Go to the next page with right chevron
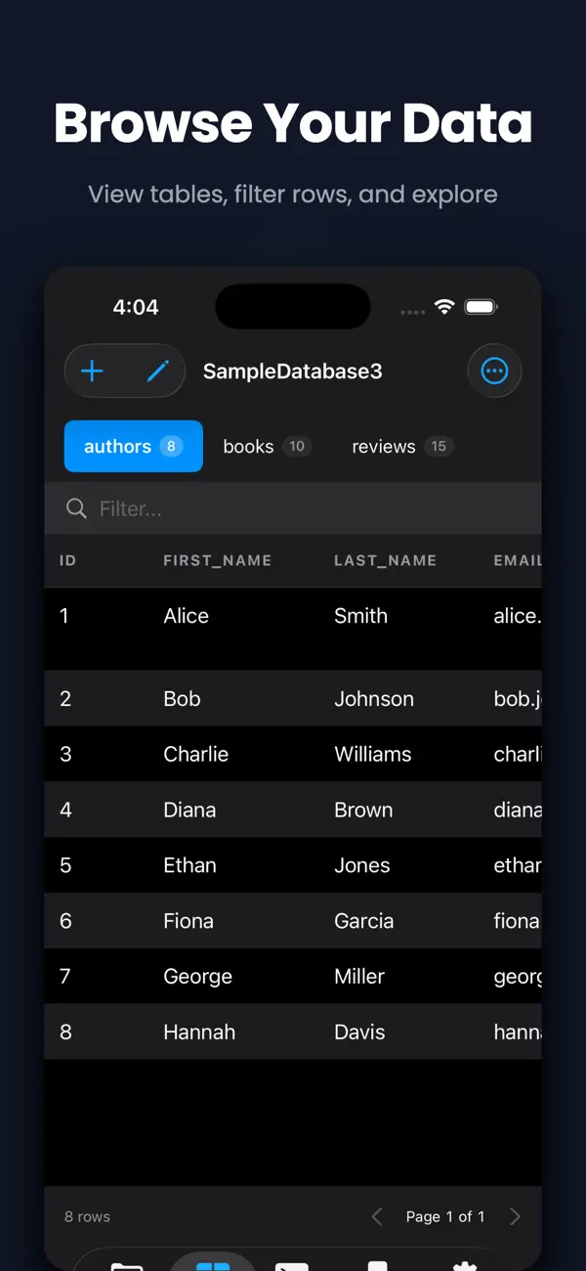The image size is (586, 1271). (515, 1216)
